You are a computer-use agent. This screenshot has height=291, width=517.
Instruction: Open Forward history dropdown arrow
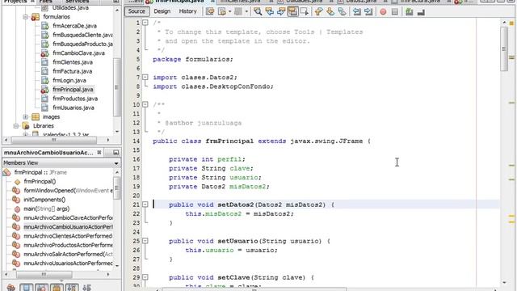[246, 12]
